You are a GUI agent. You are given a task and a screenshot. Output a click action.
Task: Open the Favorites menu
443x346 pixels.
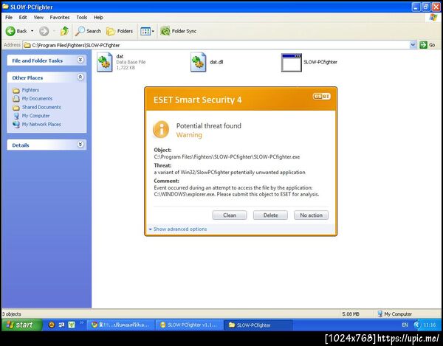pos(60,18)
